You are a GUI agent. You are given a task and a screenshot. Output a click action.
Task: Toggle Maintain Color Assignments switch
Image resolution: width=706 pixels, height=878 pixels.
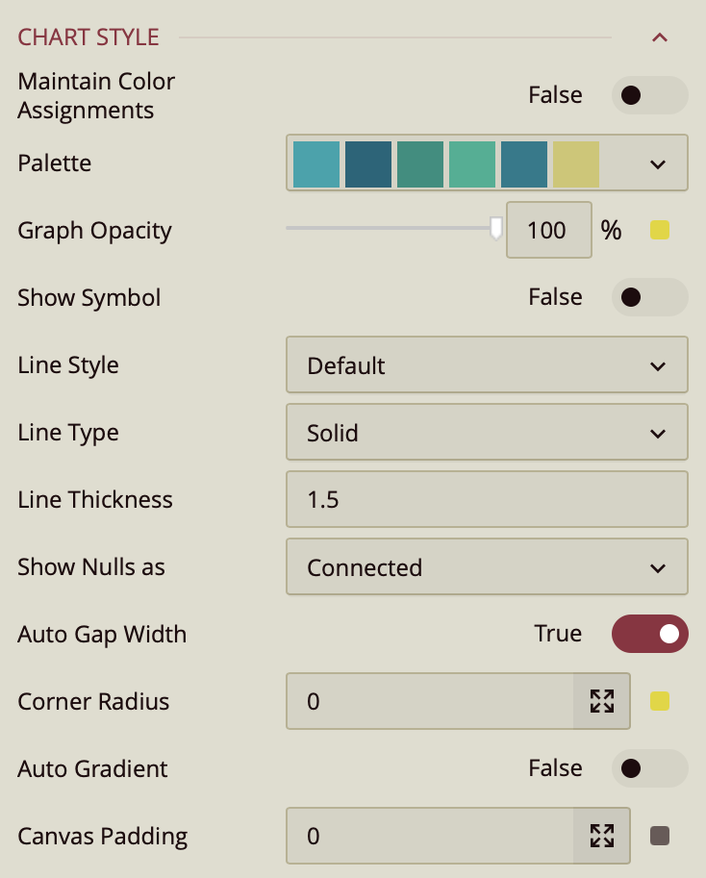coord(649,95)
